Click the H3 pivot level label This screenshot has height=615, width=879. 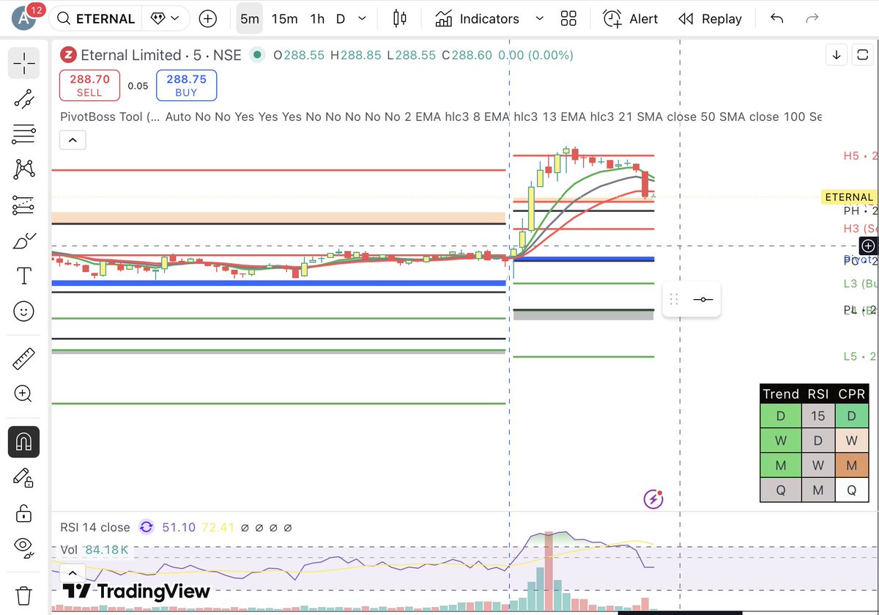860,229
